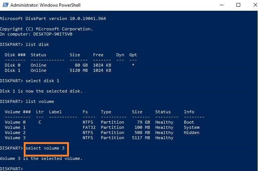Screen dimensions: 258x171
Task: Click the PowerShell icon in title bar
Action: point(4,5)
